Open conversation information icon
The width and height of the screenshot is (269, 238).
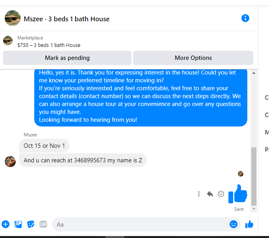click(245, 18)
